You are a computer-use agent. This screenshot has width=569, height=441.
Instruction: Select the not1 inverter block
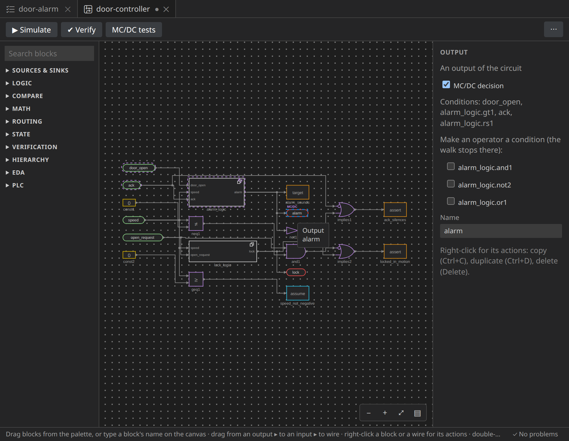click(291, 231)
